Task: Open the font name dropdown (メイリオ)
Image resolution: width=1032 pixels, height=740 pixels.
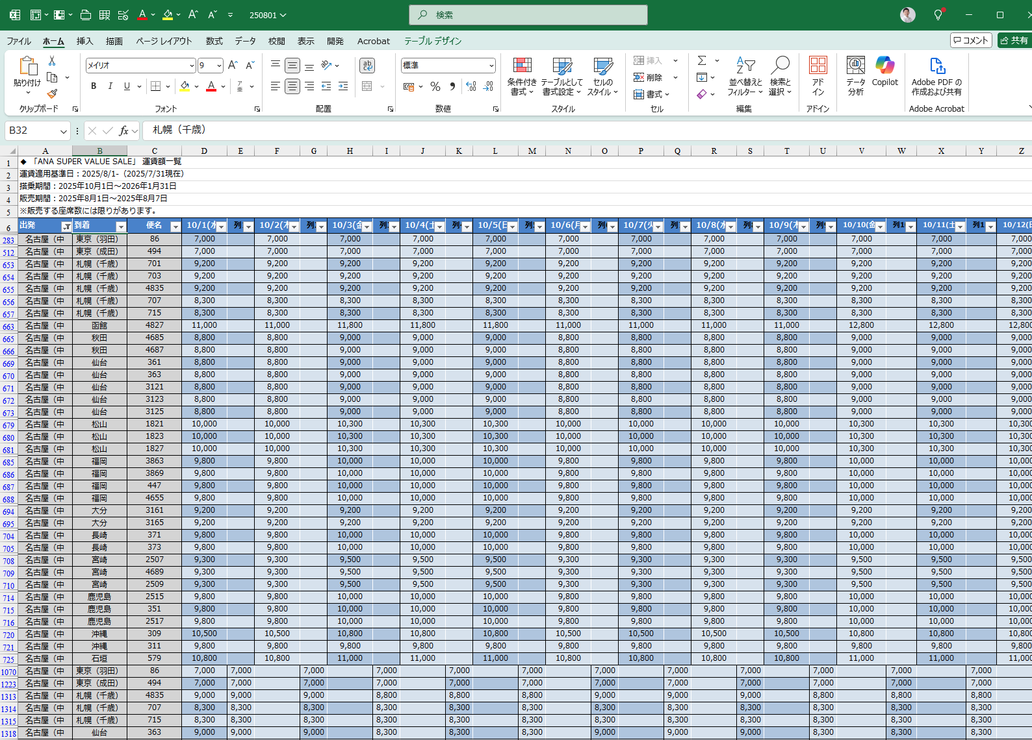Action: tap(192, 66)
